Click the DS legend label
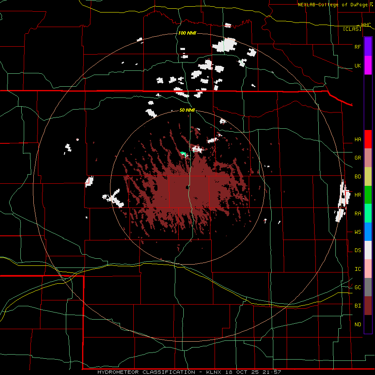Screen dimensions: 375x375 357,250
